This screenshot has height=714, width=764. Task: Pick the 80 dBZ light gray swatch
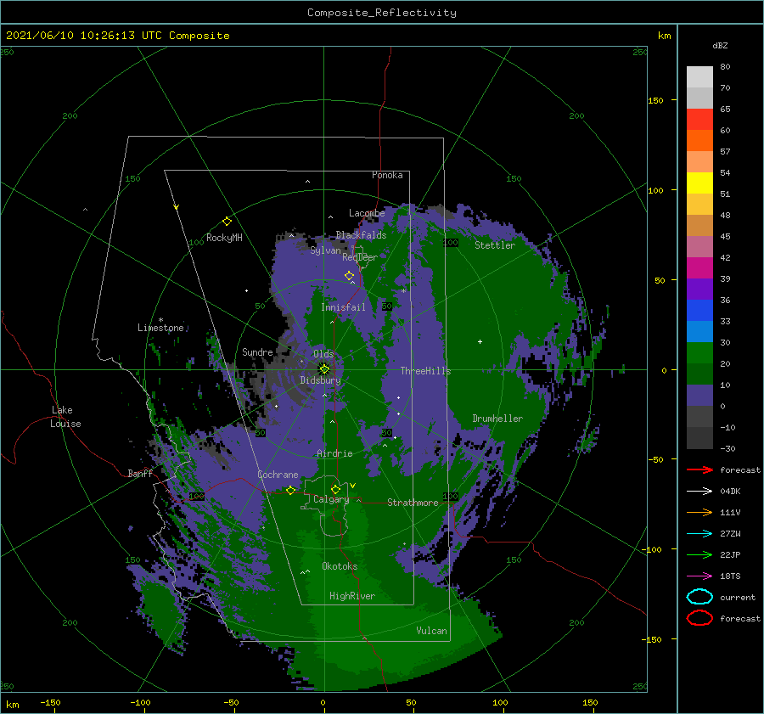click(x=699, y=76)
